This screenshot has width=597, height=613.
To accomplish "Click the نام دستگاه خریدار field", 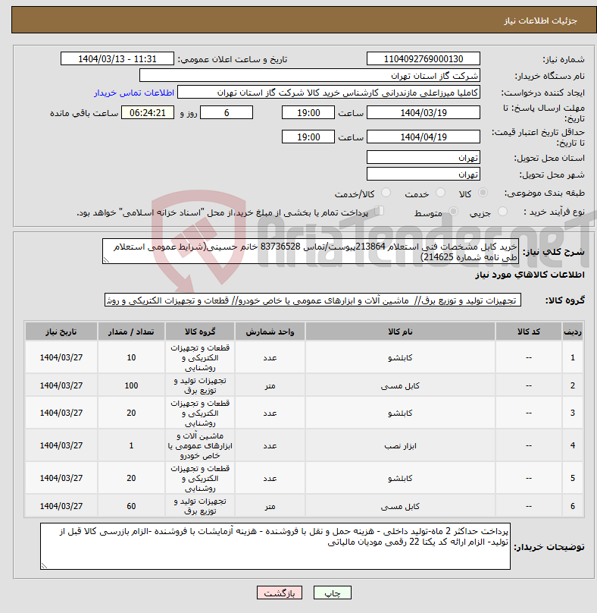I will [310, 76].
